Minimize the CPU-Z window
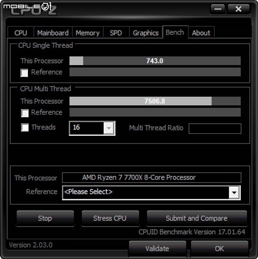The image size is (258, 259). pyautogui.click(x=218, y=9)
